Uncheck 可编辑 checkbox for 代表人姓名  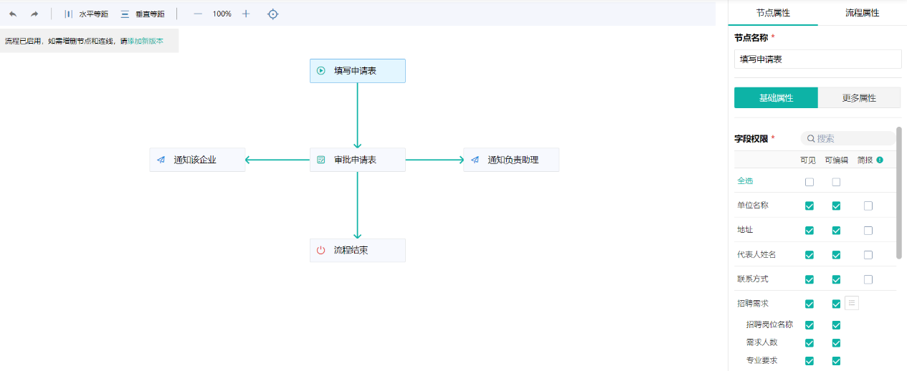[836, 255]
